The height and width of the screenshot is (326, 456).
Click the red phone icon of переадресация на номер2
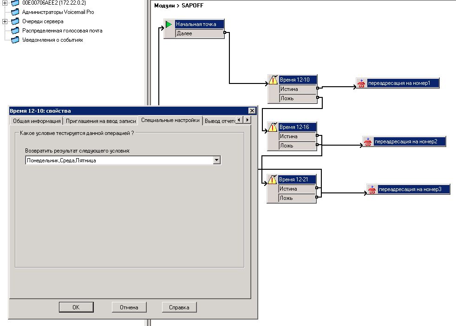click(x=368, y=141)
